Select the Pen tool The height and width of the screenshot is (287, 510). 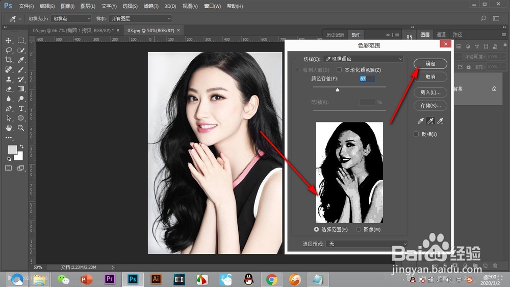(x=9, y=108)
